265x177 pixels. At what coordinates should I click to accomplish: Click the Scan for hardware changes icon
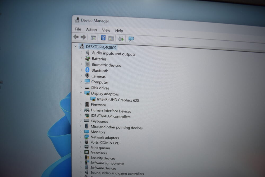tap(131, 39)
